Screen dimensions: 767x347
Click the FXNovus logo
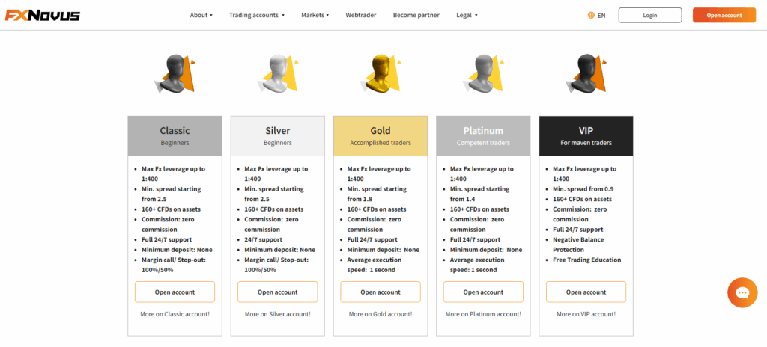43,15
